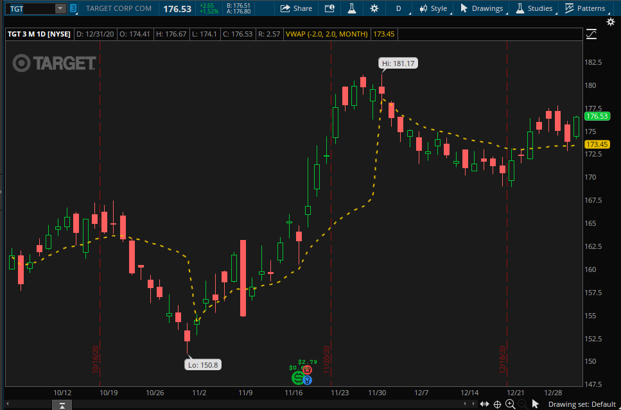The image size is (621, 410).
Task: Click the Share button
Action: [x=296, y=8]
